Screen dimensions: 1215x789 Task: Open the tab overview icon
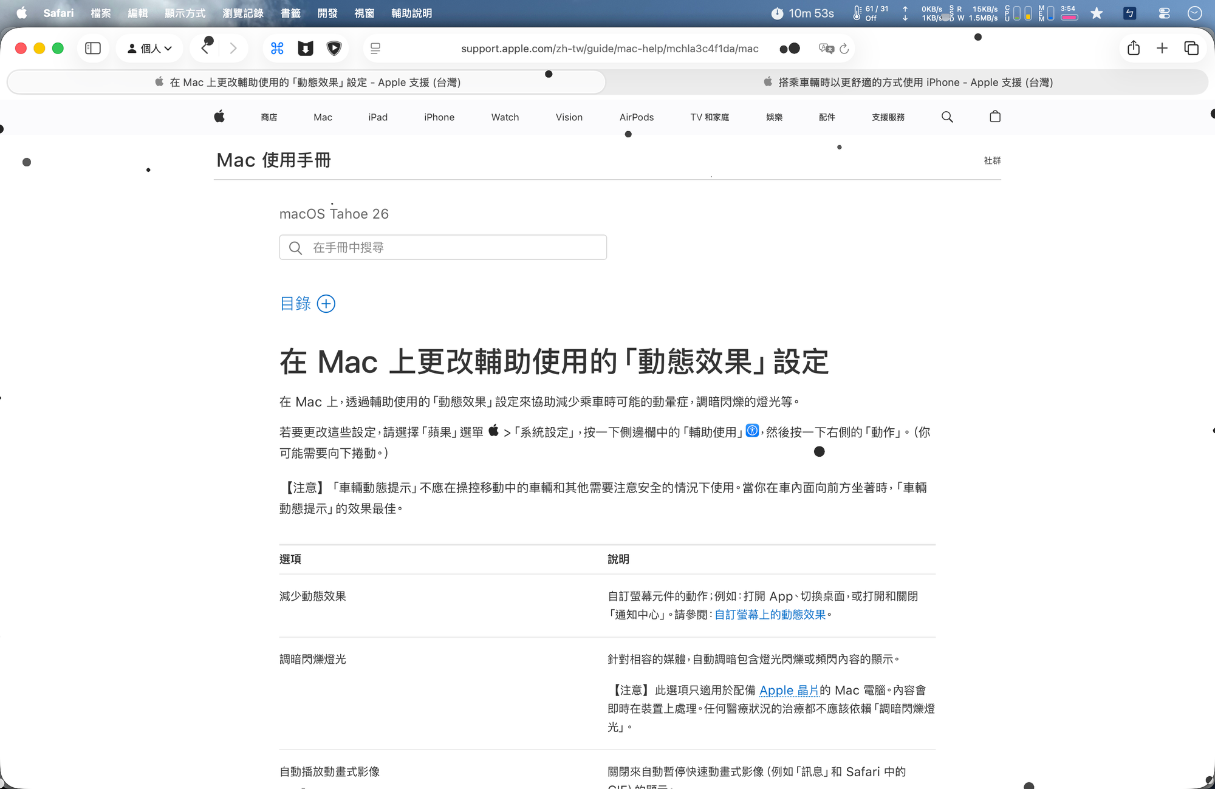coord(1191,48)
